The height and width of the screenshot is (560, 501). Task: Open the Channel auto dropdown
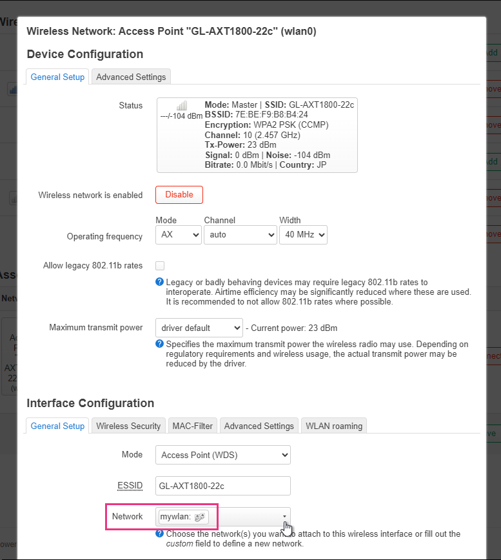pyautogui.click(x=241, y=235)
